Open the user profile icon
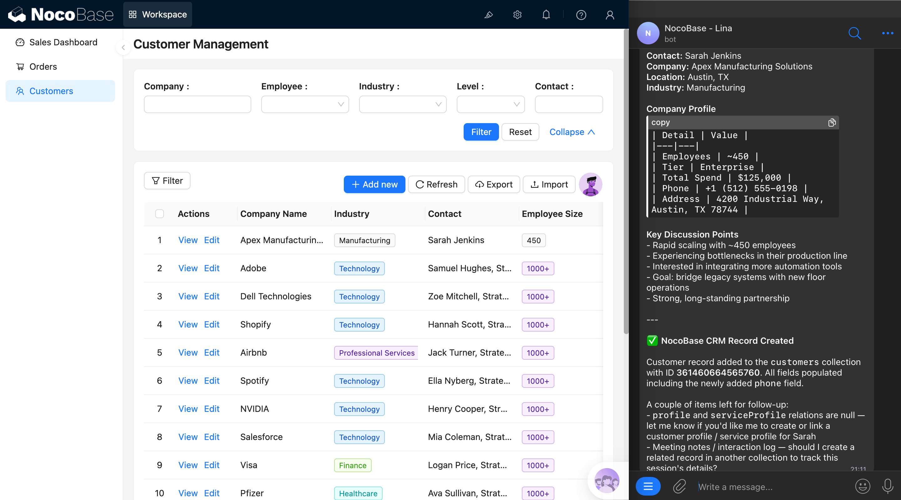This screenshot has width=901, height=500. [x=610, y=15]
